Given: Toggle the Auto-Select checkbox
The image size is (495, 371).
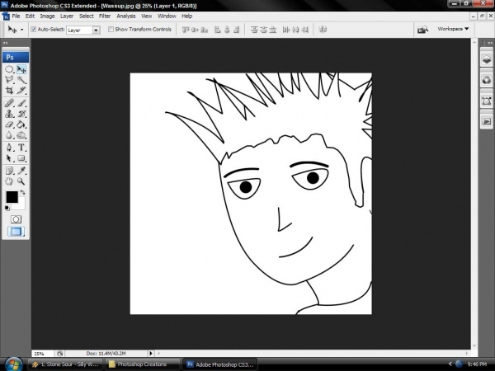Looking at the screenshot, I should [34, 30].
